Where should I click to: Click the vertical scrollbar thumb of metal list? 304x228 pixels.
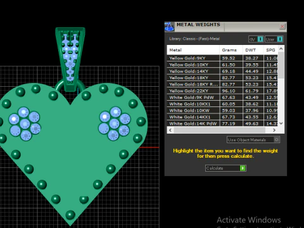tap(281, 65)
